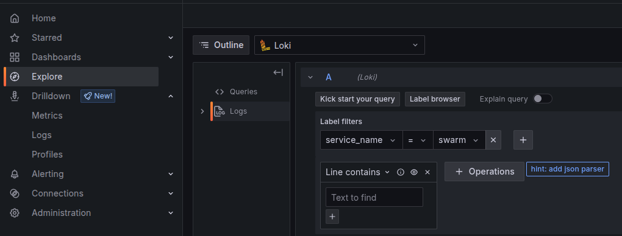Image resolution: width=622 pixels, height=236 pixels.
Task: Click the Label filters heading
Action: tap(341, 122)
